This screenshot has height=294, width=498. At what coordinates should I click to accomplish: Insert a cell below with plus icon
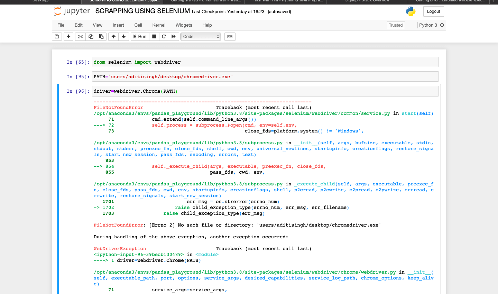tap(68, 37)
